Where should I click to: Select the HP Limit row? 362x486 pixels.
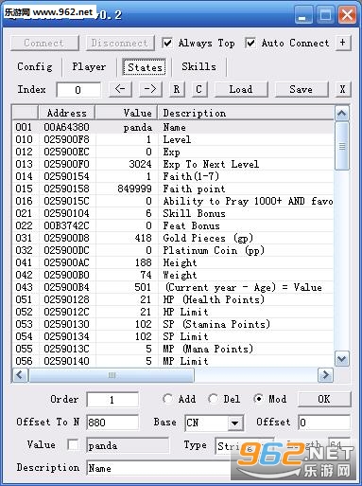[173, 312]
